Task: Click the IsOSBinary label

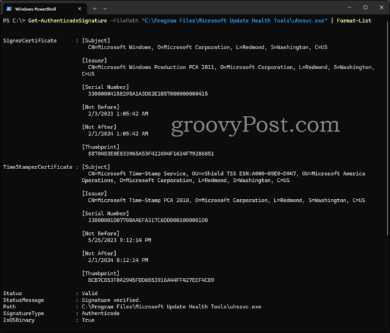Action: pyautogui.click(x=19, y=320)
